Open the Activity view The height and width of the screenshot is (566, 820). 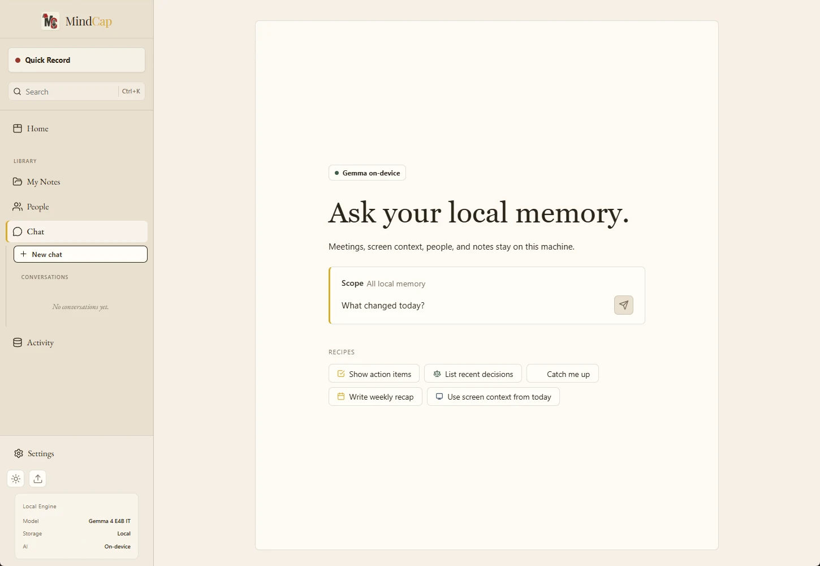click(76, 342)
